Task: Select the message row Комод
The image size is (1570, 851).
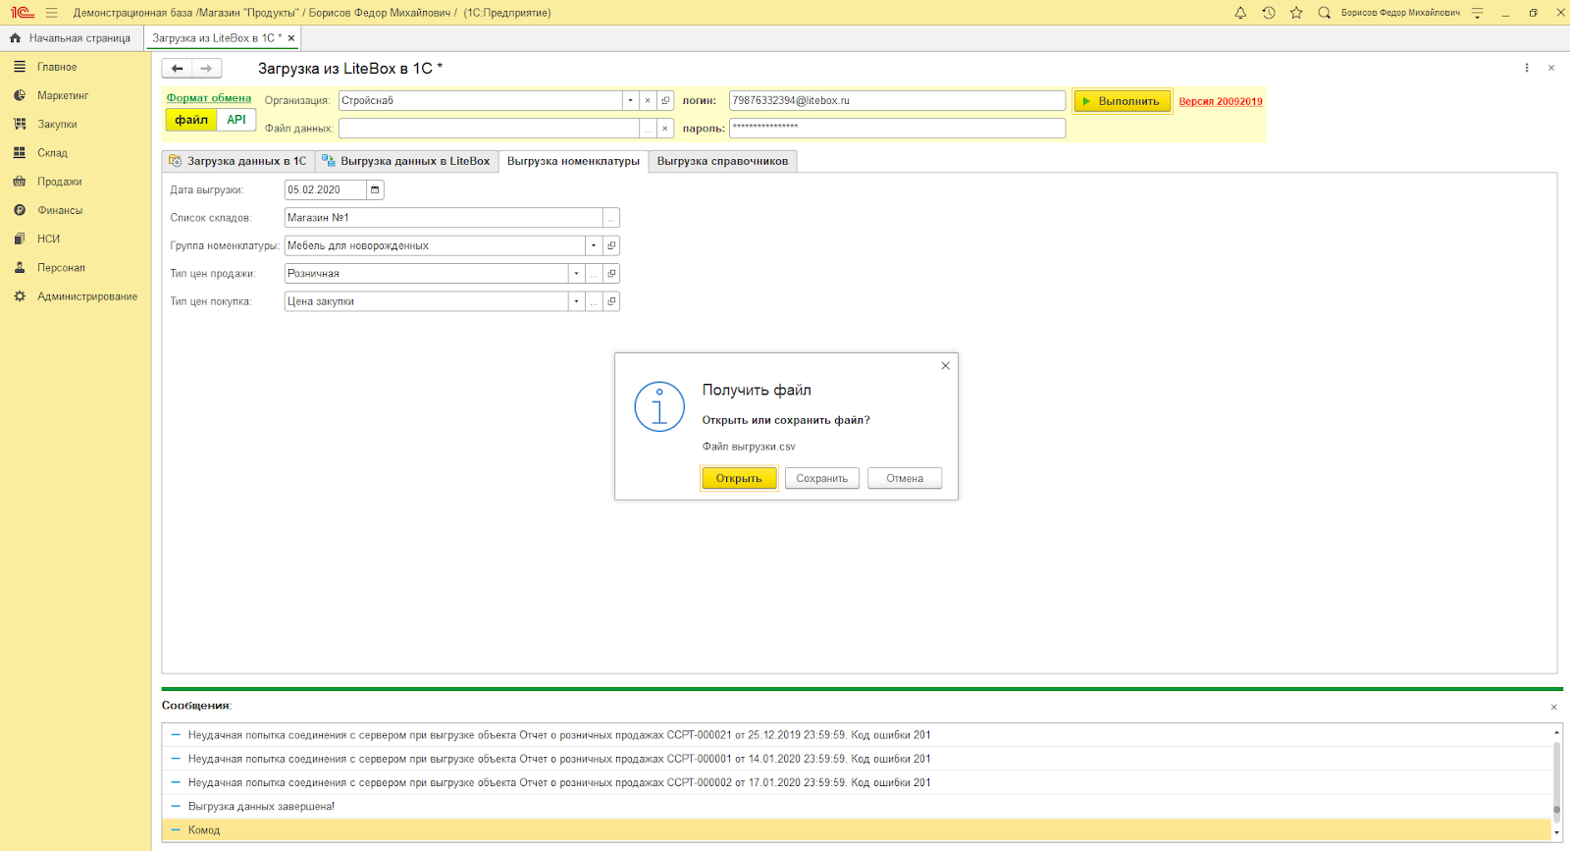Action: click(857, 830)
